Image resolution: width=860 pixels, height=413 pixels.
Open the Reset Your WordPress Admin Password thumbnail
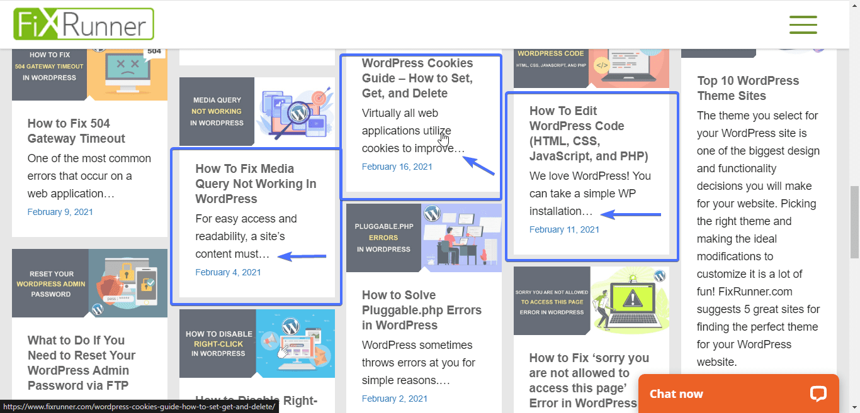[89, 284]
